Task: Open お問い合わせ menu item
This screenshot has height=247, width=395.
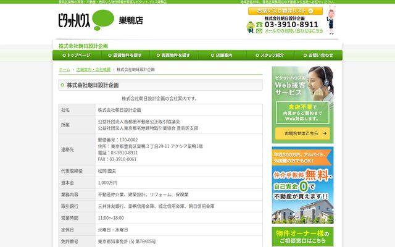Action: (318, 55)
